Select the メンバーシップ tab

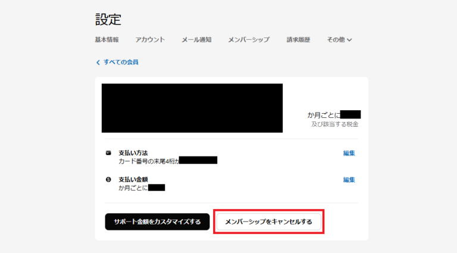(249, 40)
